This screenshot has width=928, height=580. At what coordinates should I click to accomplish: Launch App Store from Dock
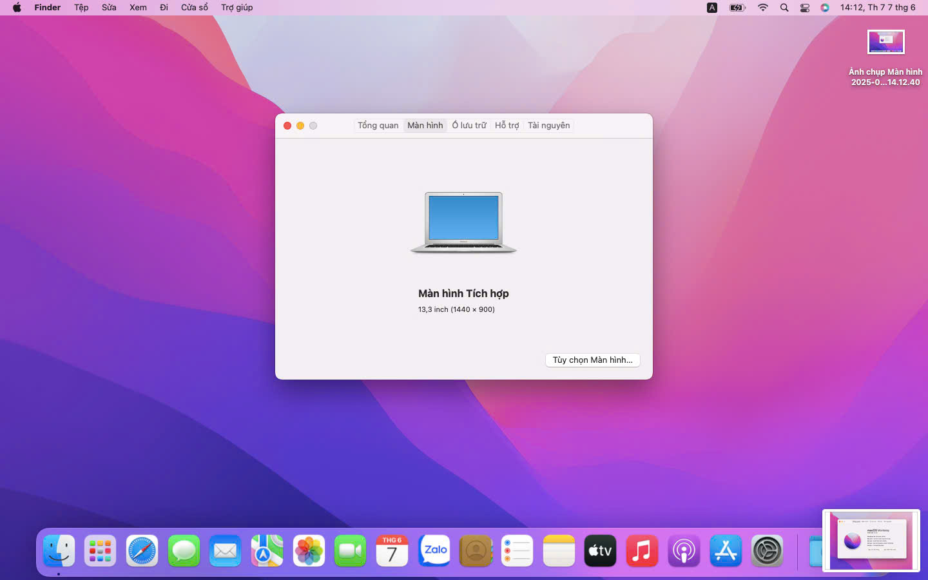pyautogui.click(x=726, y=551)
